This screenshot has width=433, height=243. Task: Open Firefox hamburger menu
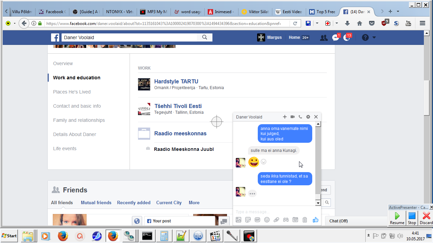tap(422, 23)
